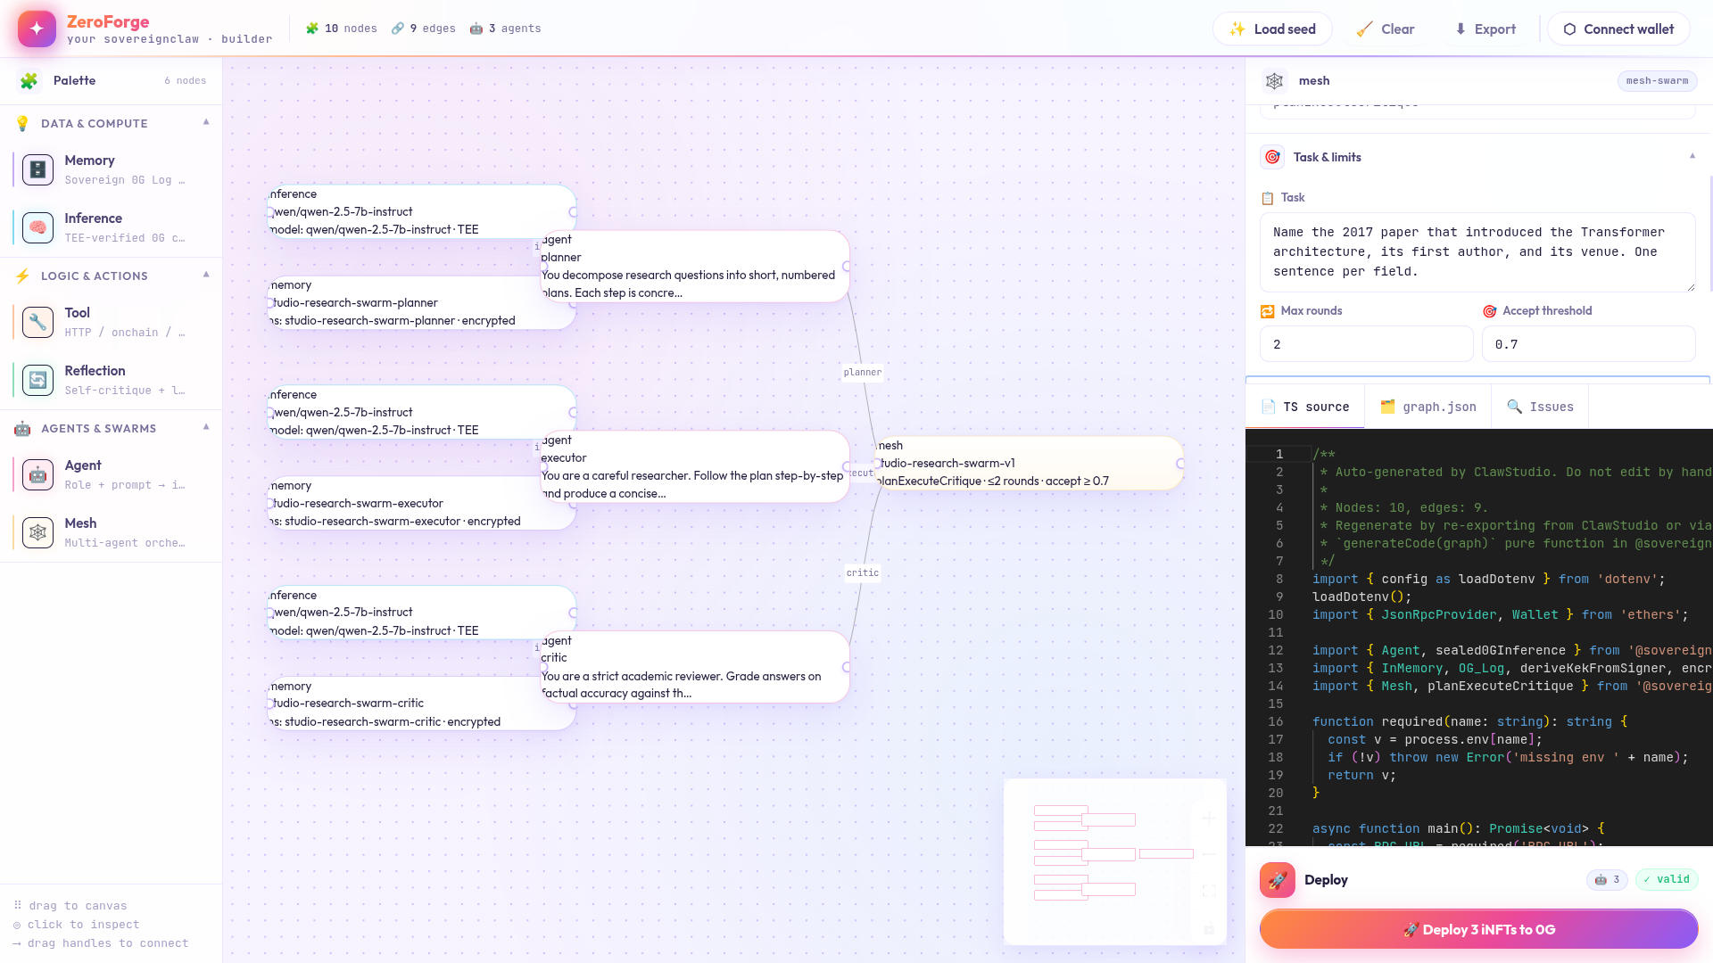Viewport: 1713px width, 963px height.
Task: Collapse the LOGIC & ACTIONS section arrow
Action: pos(206,275)
